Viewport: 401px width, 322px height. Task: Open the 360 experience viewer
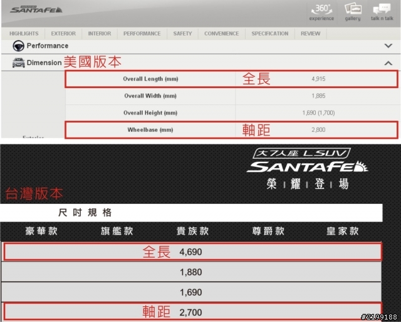tap(321, 13)
